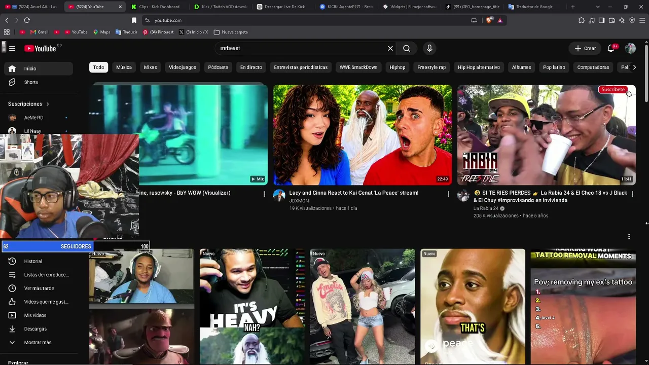649x365 pixels.
Task: Click the JDXMON channel avatar
Action: click(x=279, y=195)
